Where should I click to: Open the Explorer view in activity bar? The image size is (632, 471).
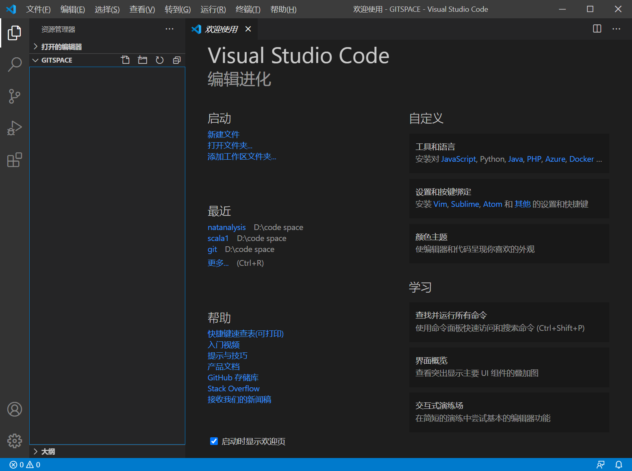coord(14,33)
